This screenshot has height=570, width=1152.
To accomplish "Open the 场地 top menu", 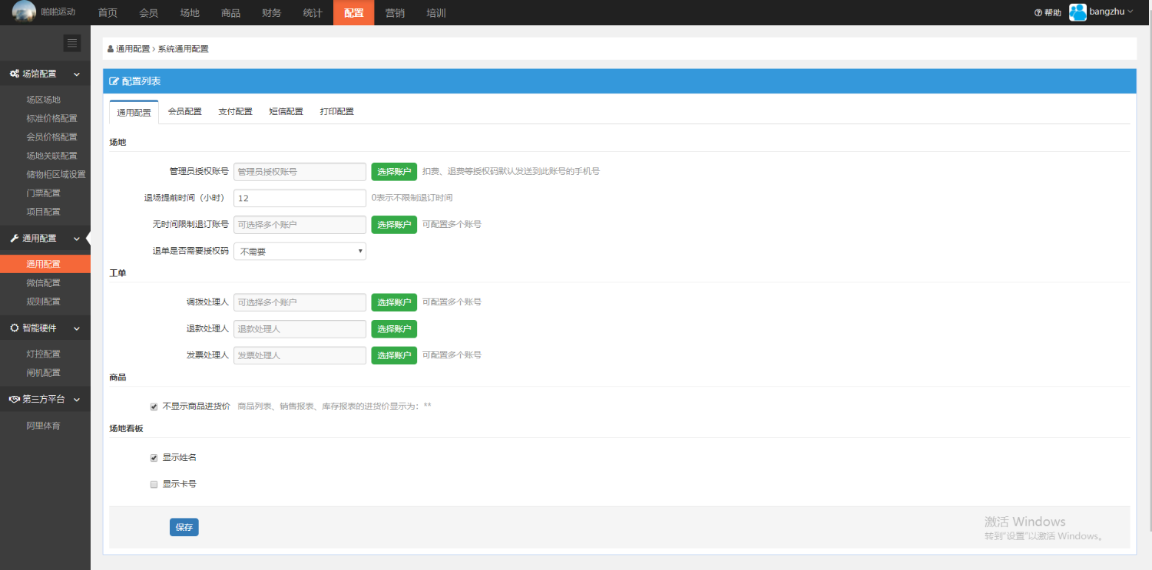I will (190, 13).
